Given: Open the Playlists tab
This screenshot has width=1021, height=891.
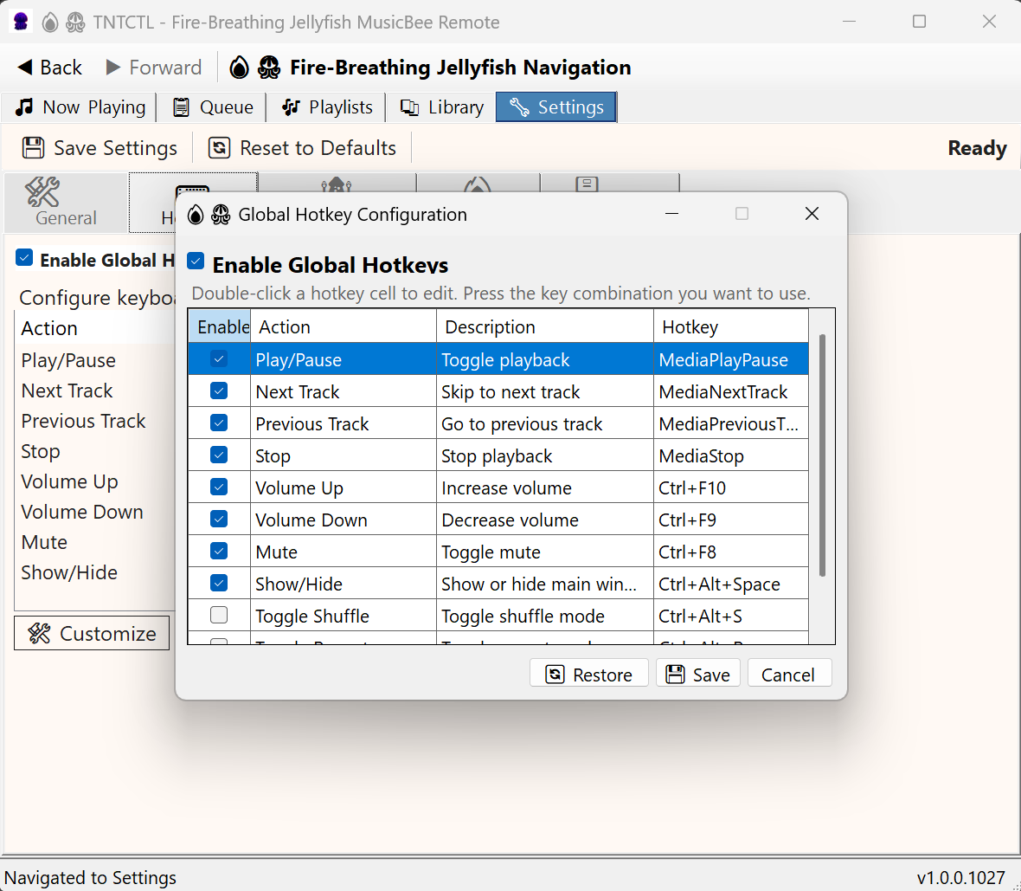Looking at the screenshot, I should pos(327,107).
